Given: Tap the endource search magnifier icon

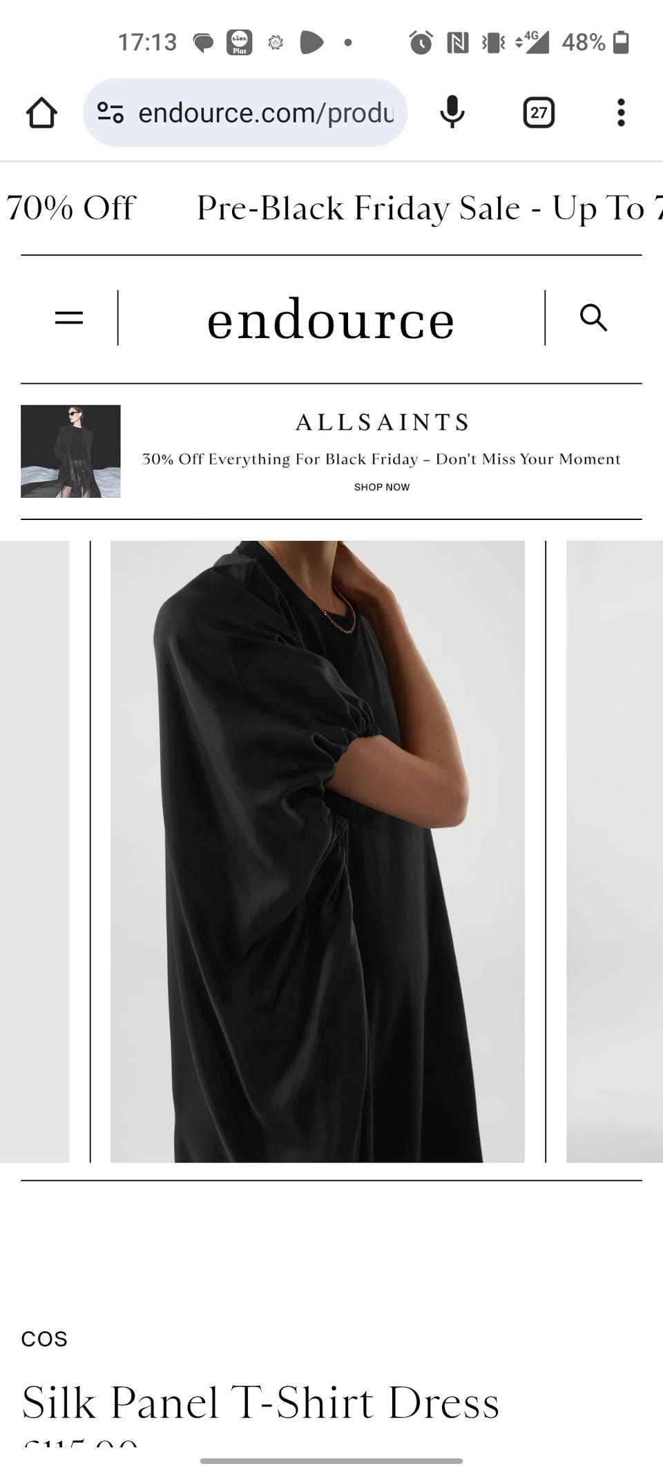Looking at the screenshot, I should click(593, 318).
